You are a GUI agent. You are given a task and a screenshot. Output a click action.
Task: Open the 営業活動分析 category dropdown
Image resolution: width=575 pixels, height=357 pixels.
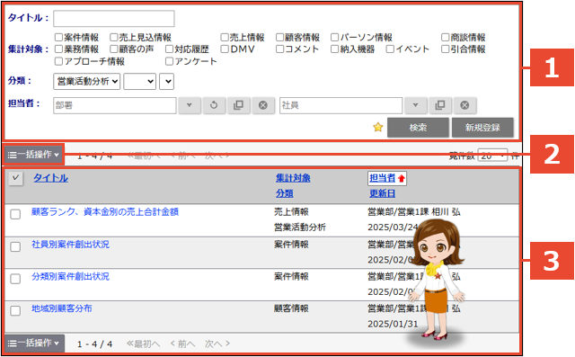86,82
